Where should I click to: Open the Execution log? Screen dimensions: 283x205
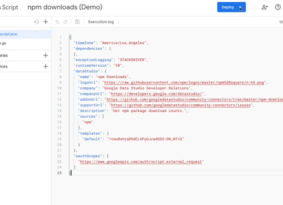(x=101, y=22)
